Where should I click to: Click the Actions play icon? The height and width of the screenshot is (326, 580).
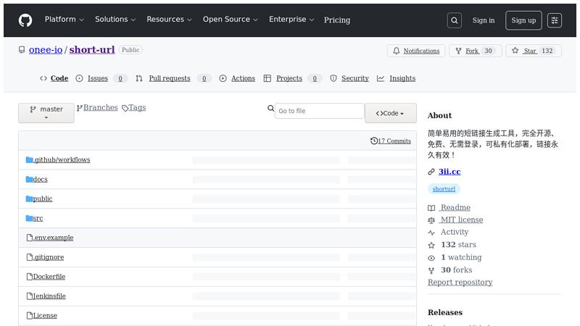pos(223,78)
